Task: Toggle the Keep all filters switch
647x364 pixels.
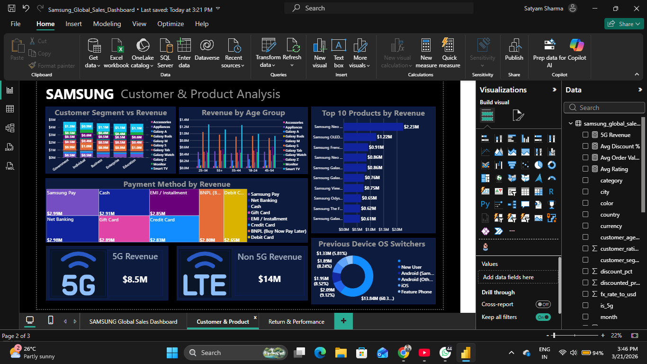Action: coord(543,317)
